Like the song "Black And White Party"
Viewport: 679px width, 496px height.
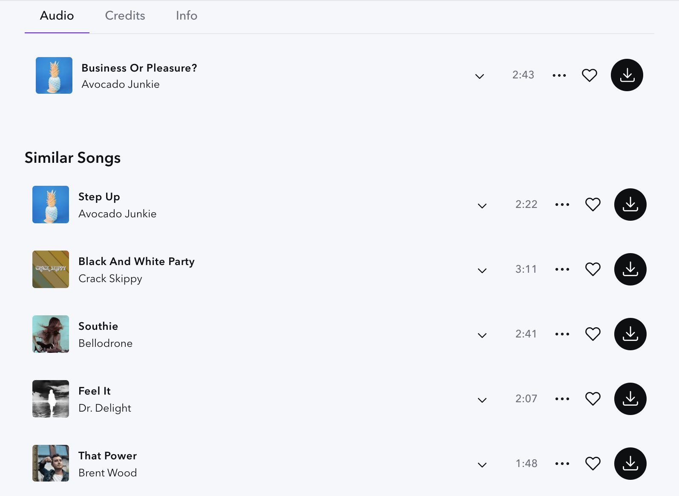593,269
